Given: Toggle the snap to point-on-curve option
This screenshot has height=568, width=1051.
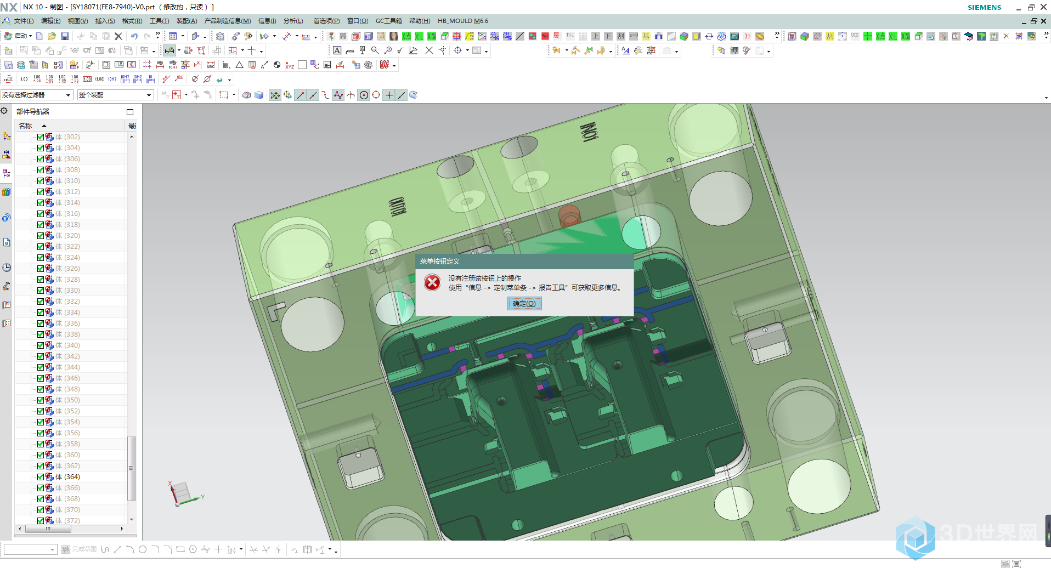Looking at the screenshot, I should pos(402,95).
